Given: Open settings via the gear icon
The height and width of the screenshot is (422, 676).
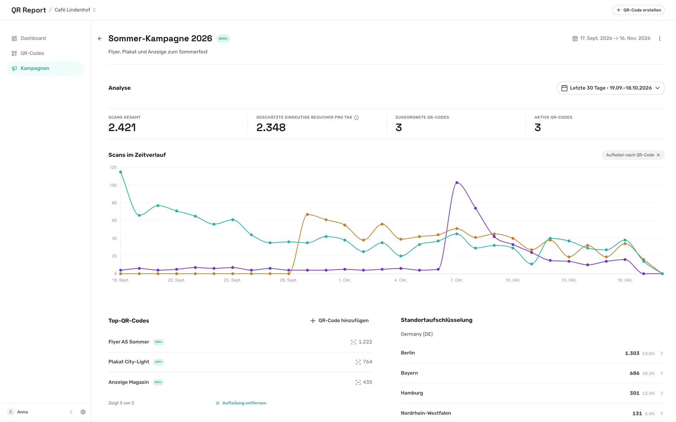Looking at the screenshot, I should (83, 412).
